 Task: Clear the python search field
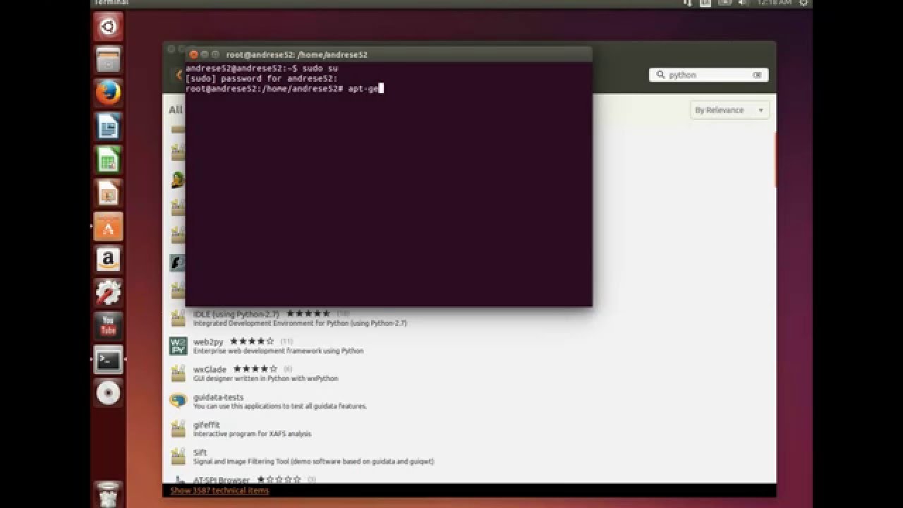[757, 75]
